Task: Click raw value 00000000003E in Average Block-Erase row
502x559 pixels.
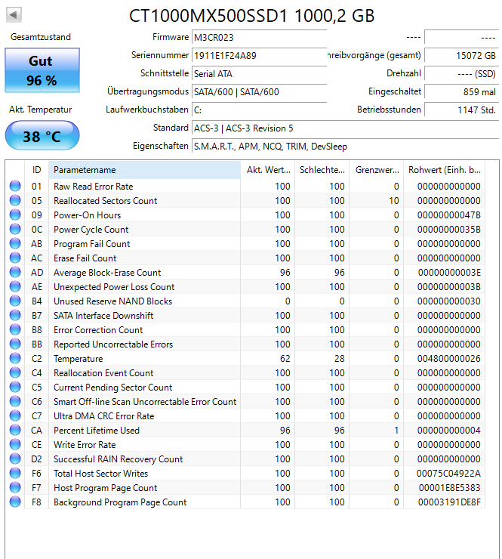Action: click(449, 273)
